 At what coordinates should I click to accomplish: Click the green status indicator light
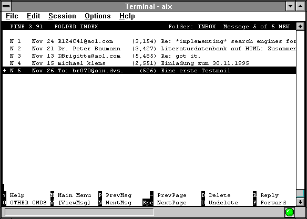[x=290, y=212]
